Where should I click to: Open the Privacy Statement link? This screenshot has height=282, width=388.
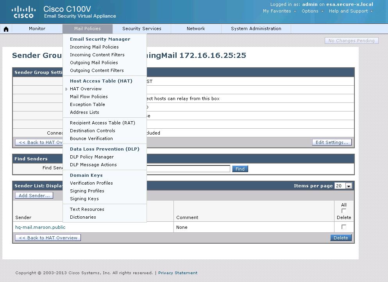coord(178,273)
